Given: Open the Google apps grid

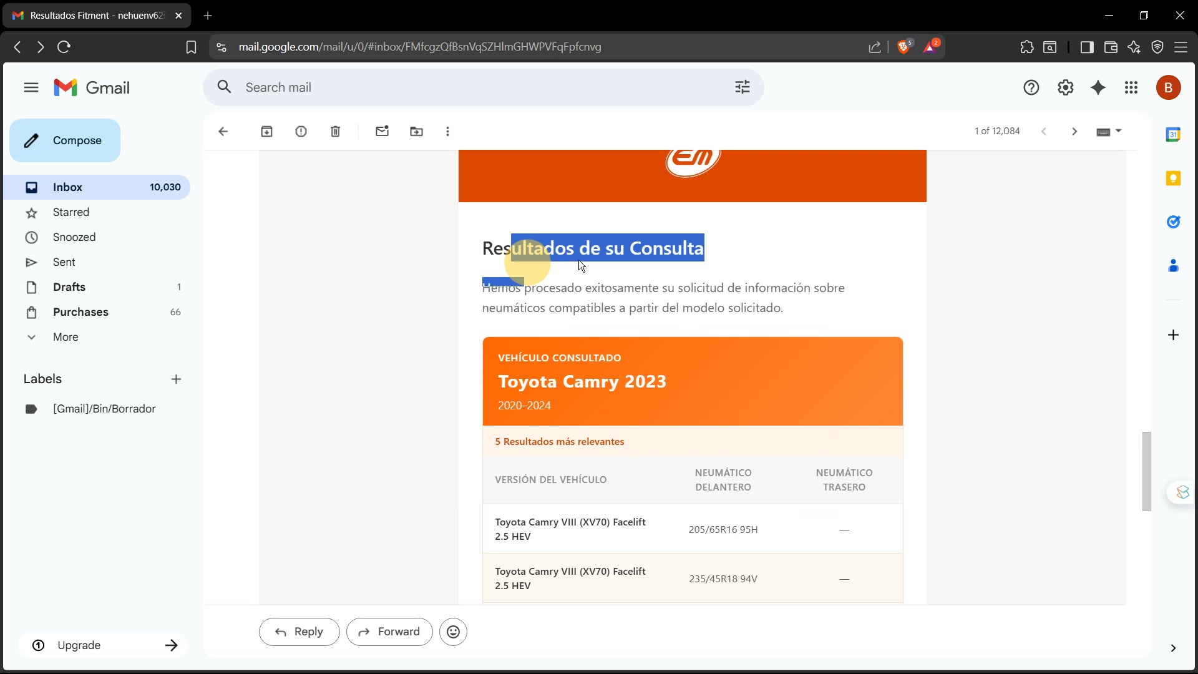Looking at the screenshot, I should point(1131,87).
